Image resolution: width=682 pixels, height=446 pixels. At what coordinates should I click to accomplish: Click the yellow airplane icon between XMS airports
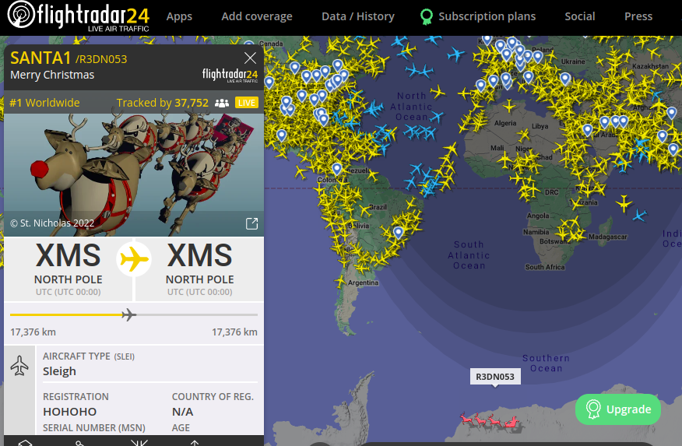(134, 259)
